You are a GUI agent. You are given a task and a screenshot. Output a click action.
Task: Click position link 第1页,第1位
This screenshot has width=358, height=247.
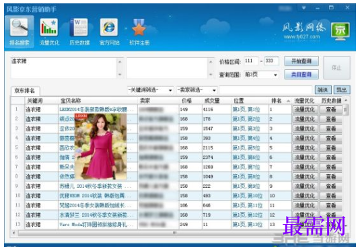tap(246, 110)
